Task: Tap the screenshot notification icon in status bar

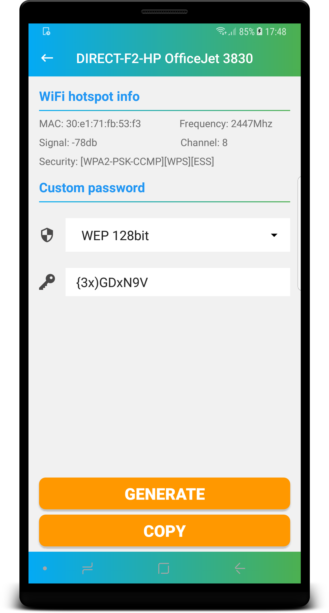Action: 46,32
